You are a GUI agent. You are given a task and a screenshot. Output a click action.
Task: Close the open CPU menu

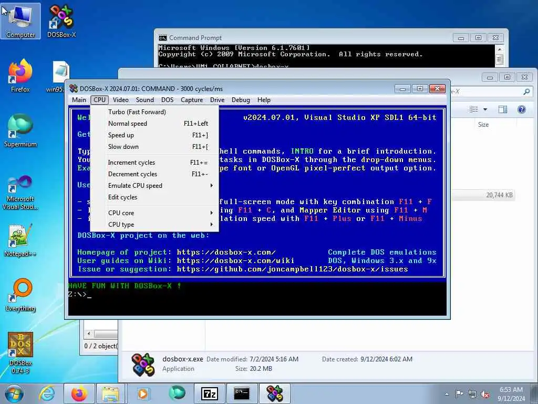click(x=99, y=99)
